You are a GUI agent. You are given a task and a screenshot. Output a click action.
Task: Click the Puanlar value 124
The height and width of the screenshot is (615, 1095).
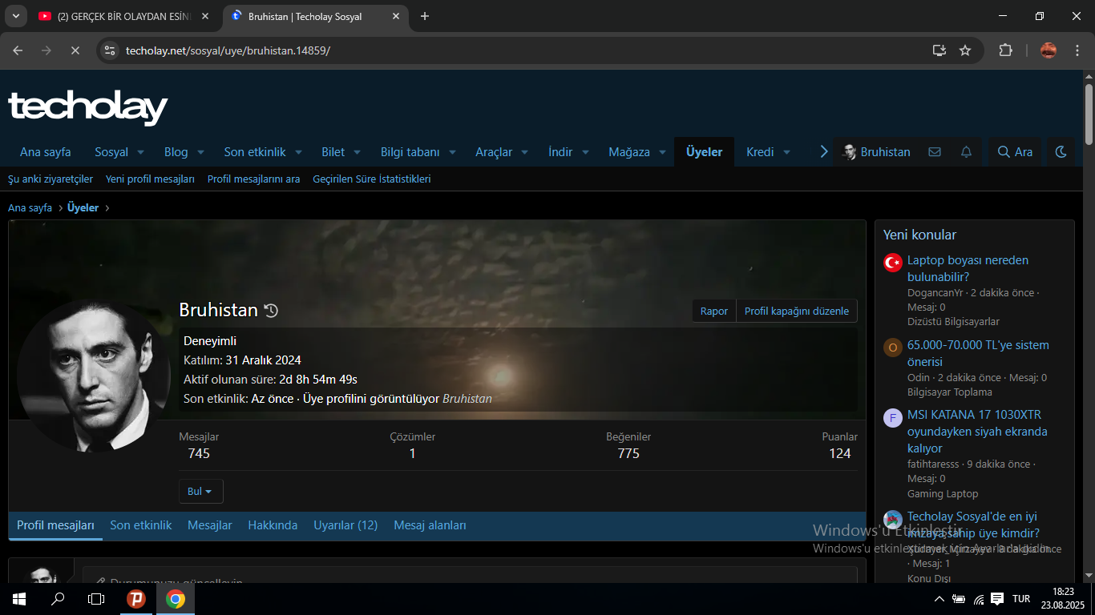coord(840,453)
